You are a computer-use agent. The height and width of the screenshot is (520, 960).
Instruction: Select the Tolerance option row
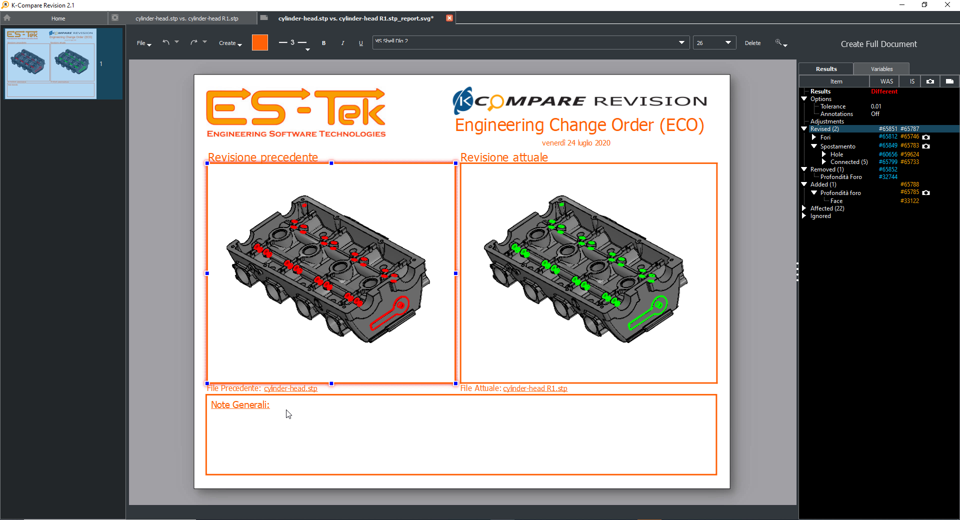point(879,106)
